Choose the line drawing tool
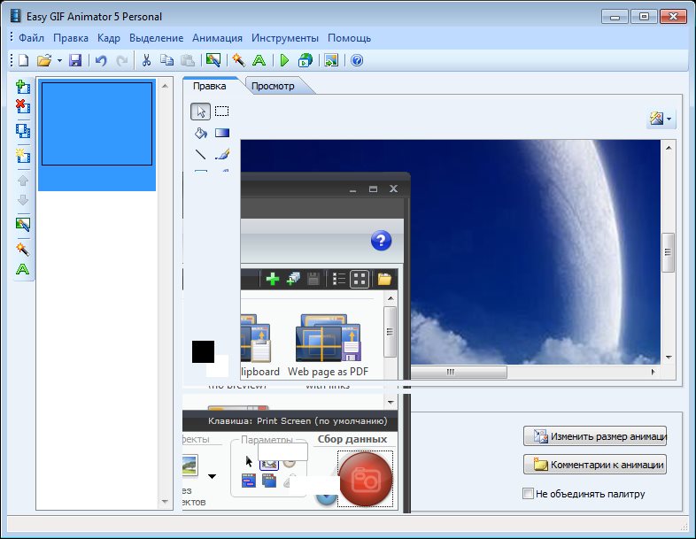 coord(201,155)
